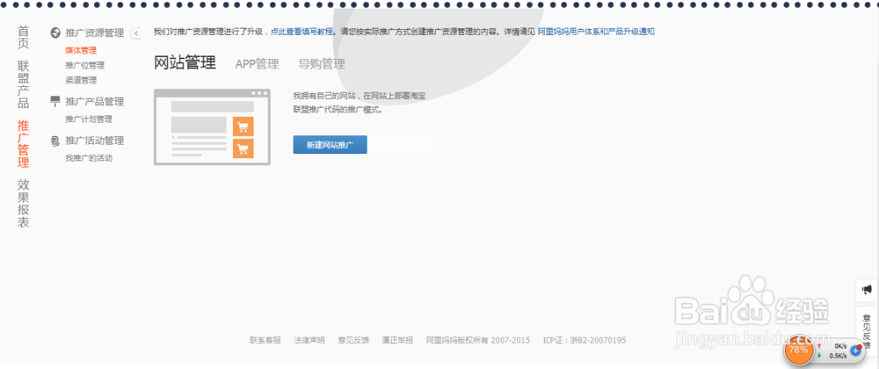
Task: Click the sign icon beside 推广产品管理
Action: pyautogui.click(x=54, y=101)
